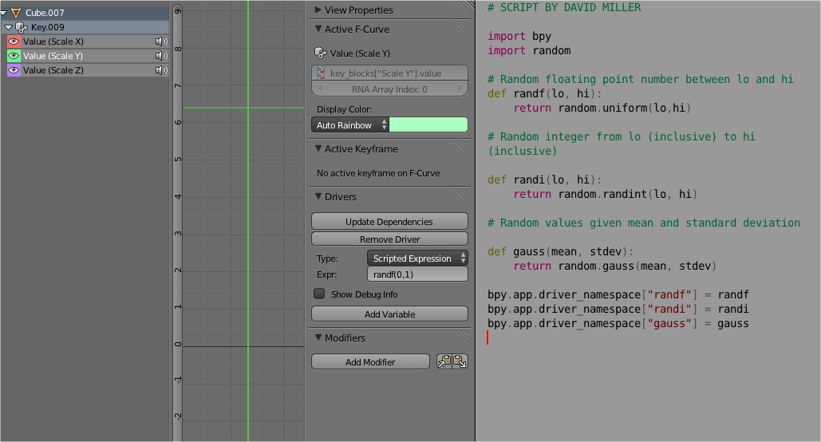Open the Auto Rainbow color mode dropdown

[x=350, y=125]
